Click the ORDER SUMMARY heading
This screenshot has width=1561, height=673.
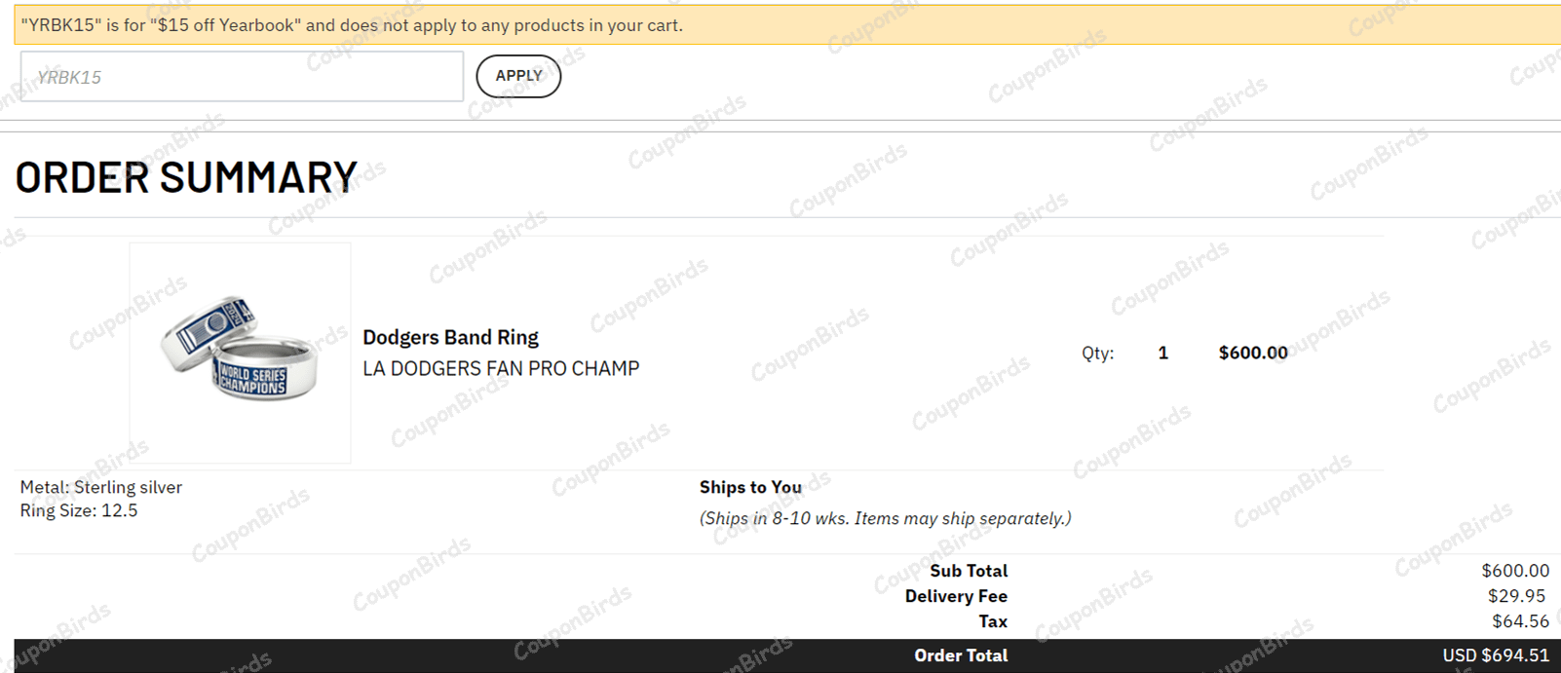[186, 177]
